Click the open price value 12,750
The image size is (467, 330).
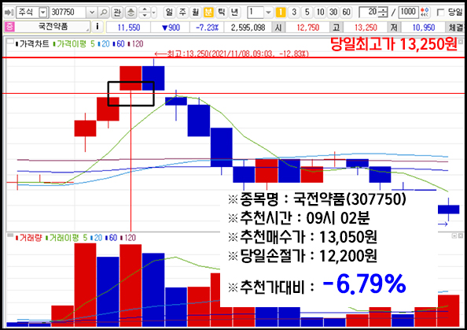(x=308, y=28)
